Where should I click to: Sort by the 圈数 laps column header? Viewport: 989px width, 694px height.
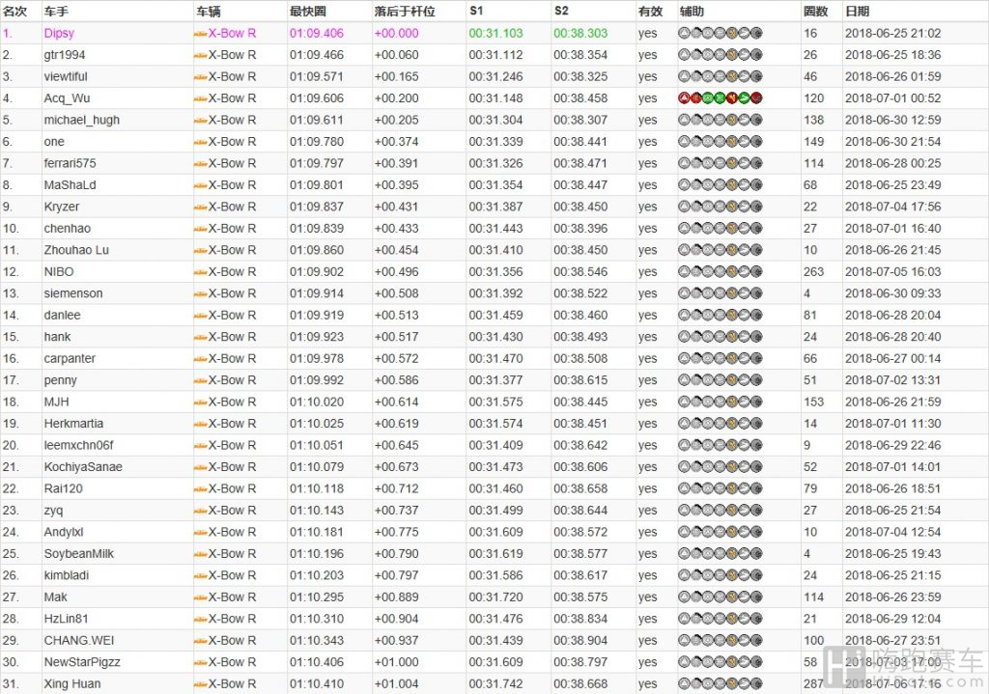(x=815, y=11)
